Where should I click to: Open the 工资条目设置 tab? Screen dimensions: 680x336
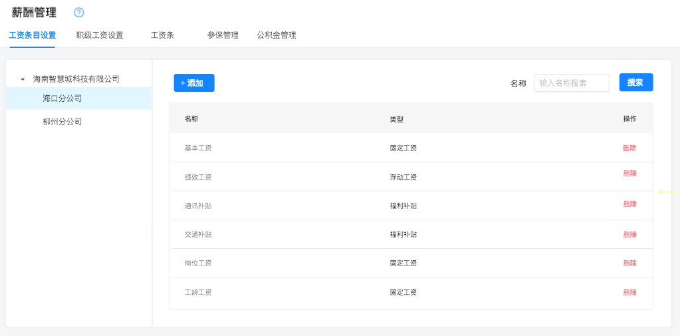click(x=32, y=35)
